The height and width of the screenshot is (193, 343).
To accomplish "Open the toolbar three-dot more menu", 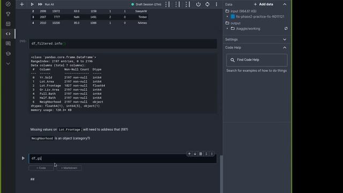I will (217, 4).
